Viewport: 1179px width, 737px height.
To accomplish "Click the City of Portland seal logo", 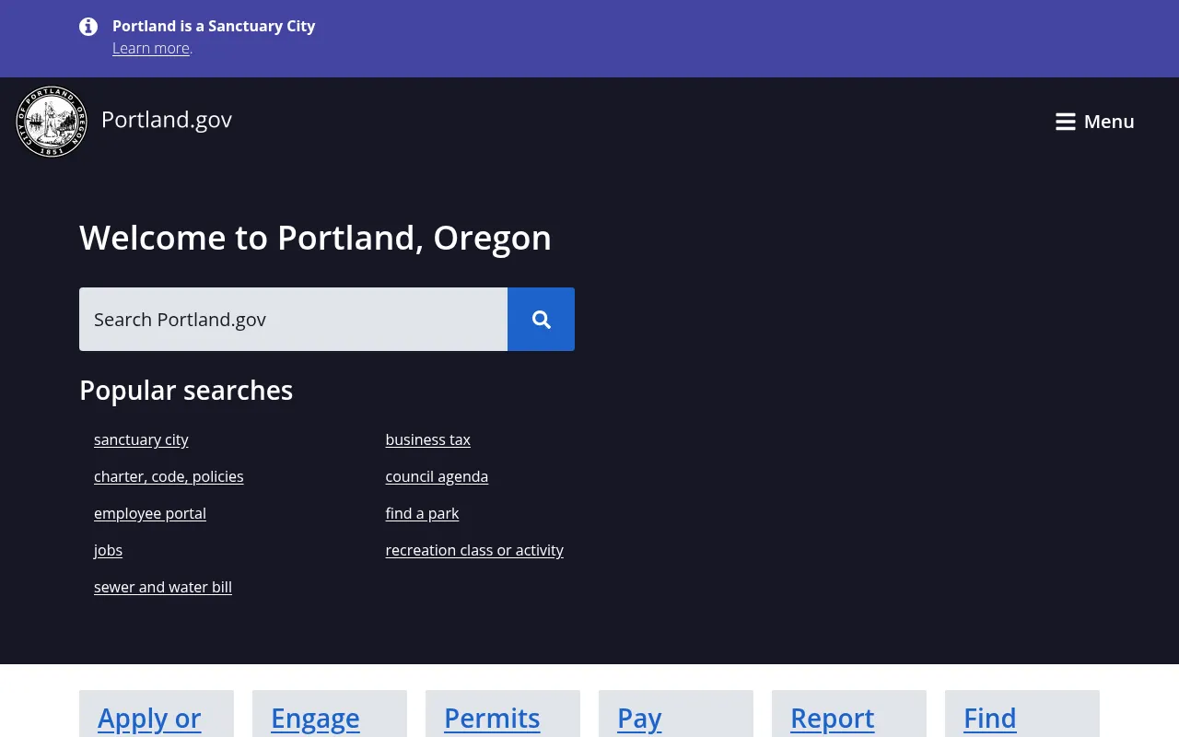I will click(x=52, y=122).
